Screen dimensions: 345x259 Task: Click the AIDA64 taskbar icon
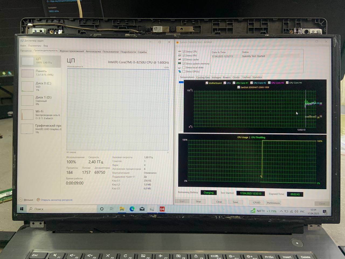[x=162, y=209]
